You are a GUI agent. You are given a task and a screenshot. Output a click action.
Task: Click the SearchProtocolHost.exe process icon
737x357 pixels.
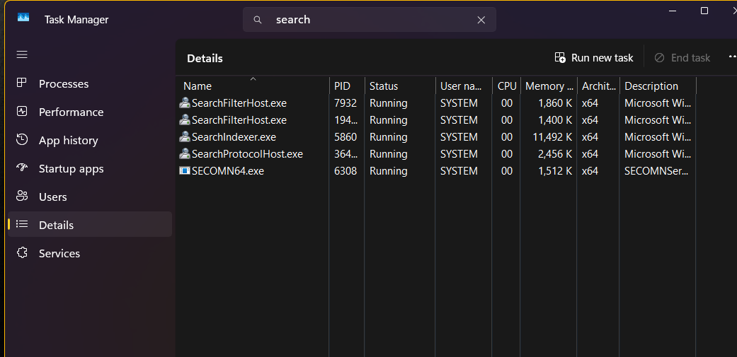(185, 154)
